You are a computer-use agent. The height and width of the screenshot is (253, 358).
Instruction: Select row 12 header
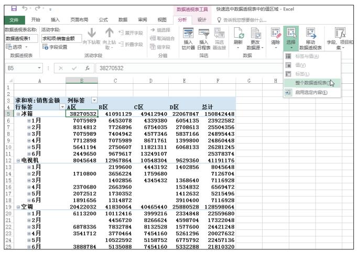pos(9,160)
